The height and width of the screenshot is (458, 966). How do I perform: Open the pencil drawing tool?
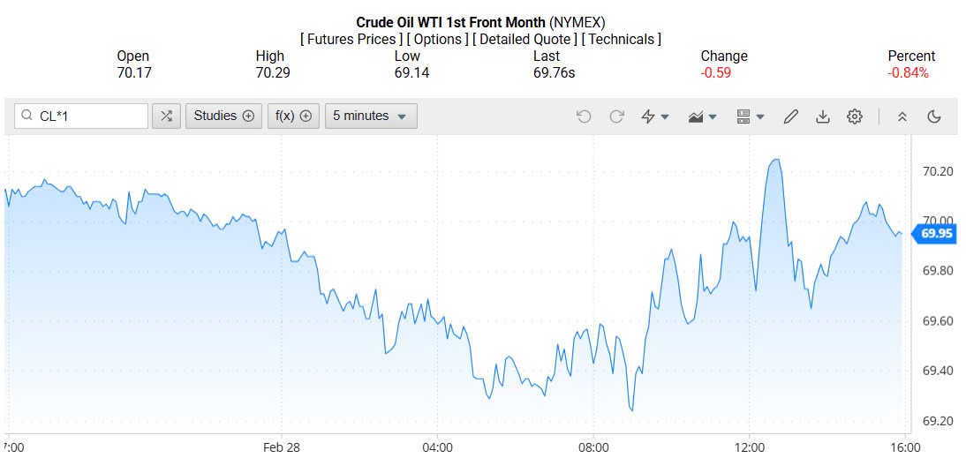(x=791, y=116)
